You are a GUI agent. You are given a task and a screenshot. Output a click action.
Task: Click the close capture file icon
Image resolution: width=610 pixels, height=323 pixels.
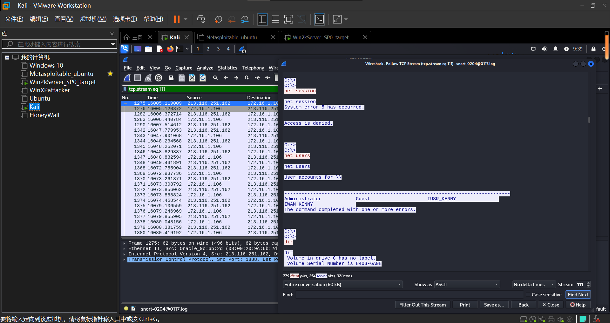click(x=192, y=78)
